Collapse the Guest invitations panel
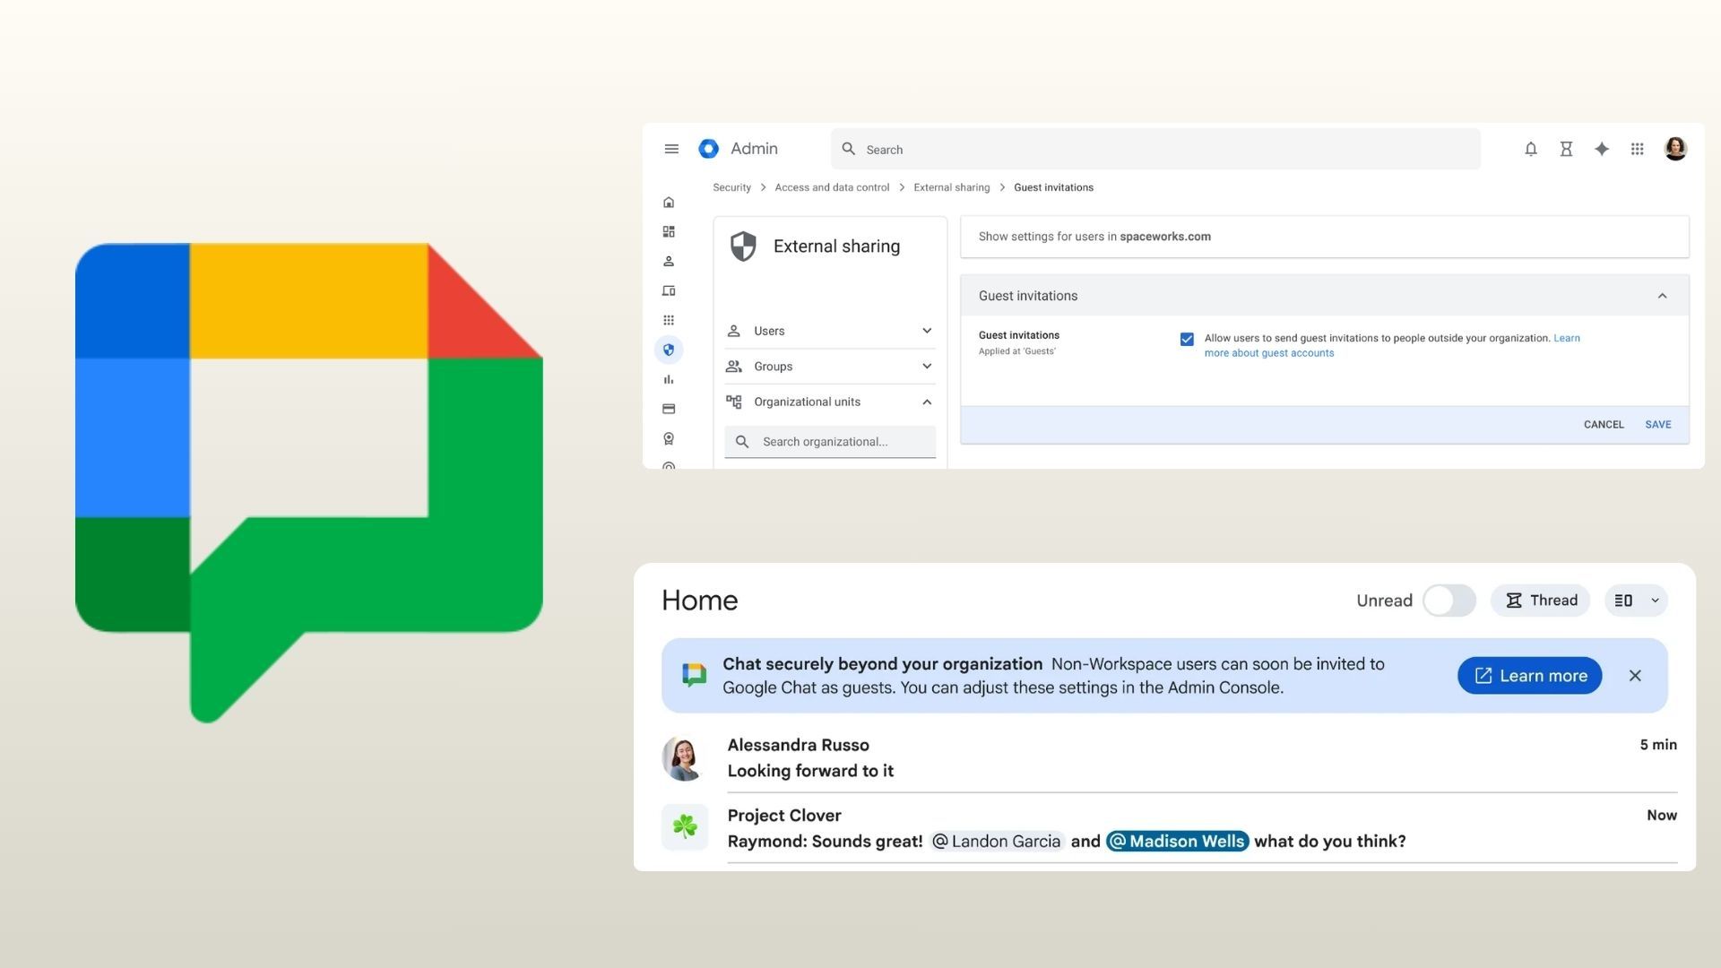The image size is (1721, 968). coord(1662,296)
